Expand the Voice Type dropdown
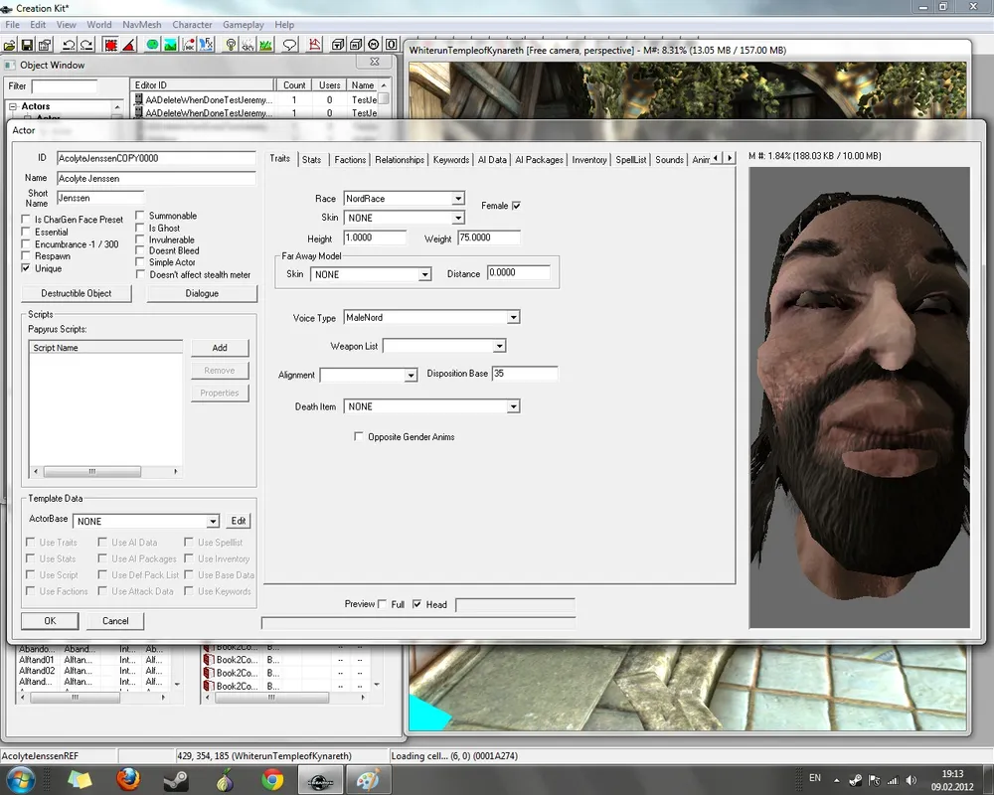This screenshot has width=994, height=795. coord(513,318)
